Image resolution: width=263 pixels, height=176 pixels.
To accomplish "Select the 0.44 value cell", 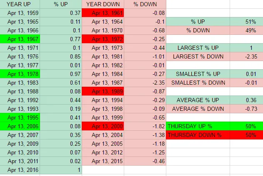I will (x=61, y=100).
